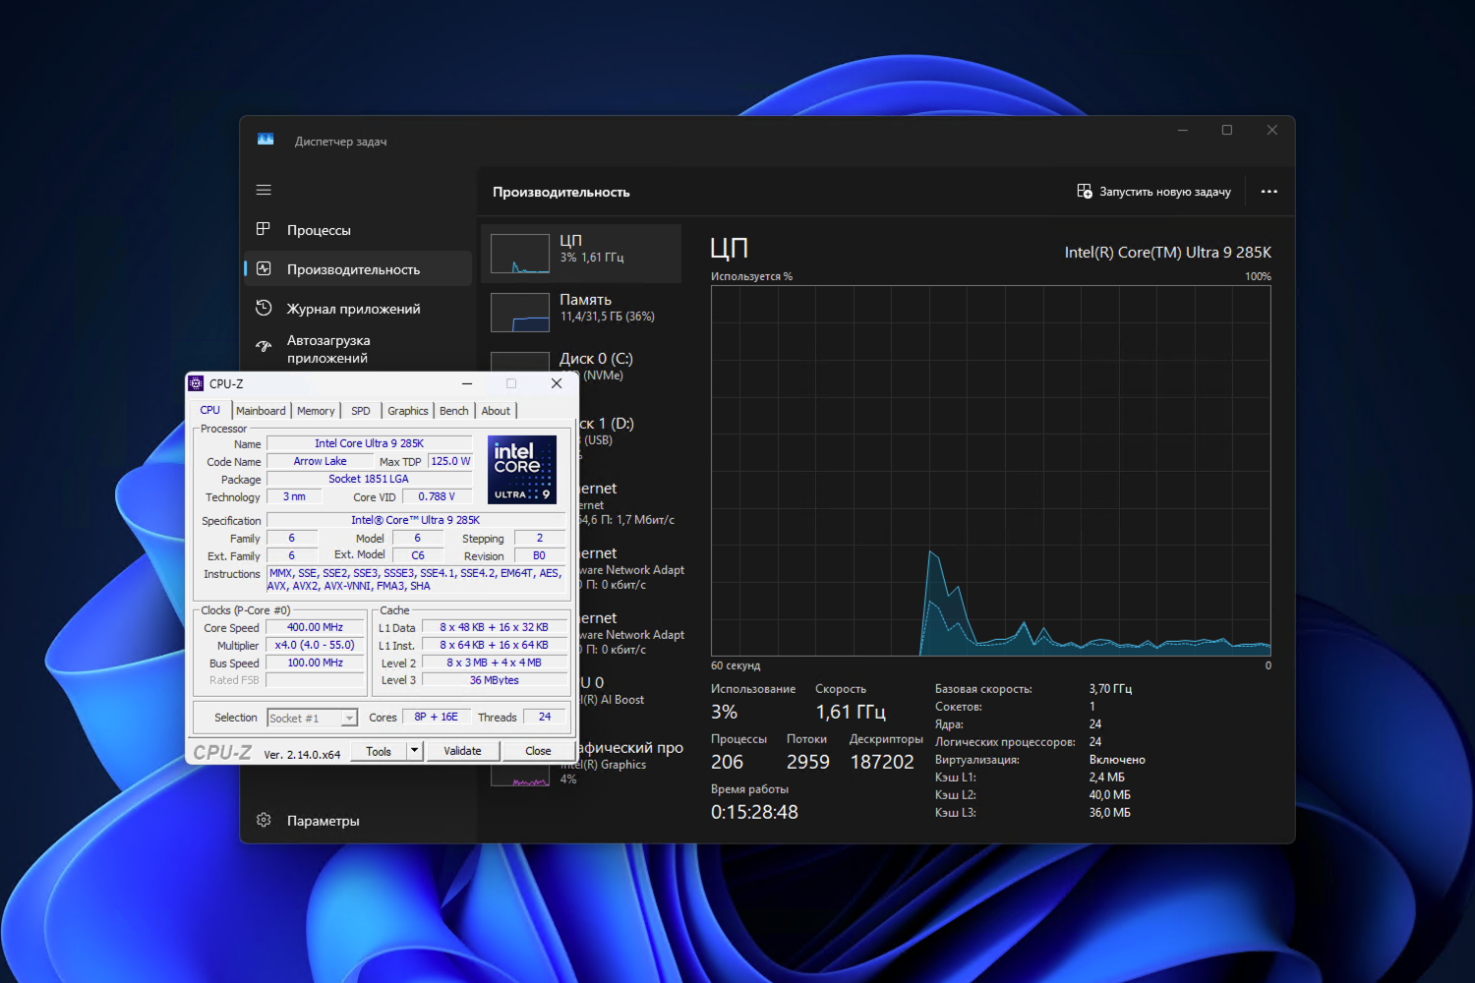The height and width of the screenshot is (983, 1475).
Task: Click the Instructions list in CPU-Z
Action: (x=416, y=579)
